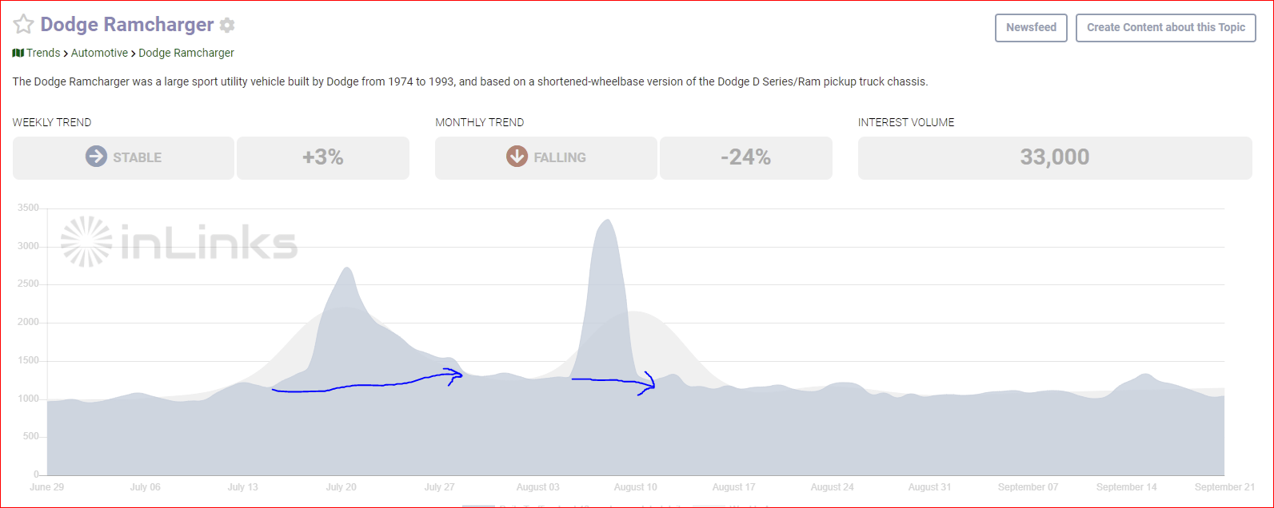The image size is (1274, 508).
Task: Toggle the daily traffic legend swatch below chart
Action: [478, 506]
